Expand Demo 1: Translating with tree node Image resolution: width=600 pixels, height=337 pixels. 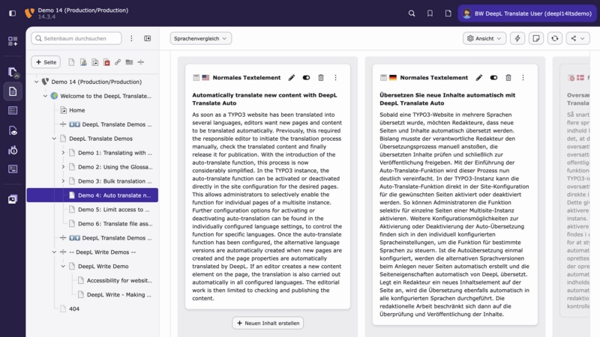click(63, 153)
